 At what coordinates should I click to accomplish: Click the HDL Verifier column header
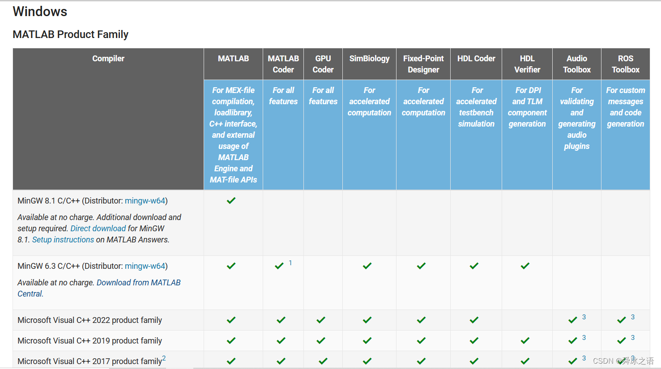click(527, 64)
